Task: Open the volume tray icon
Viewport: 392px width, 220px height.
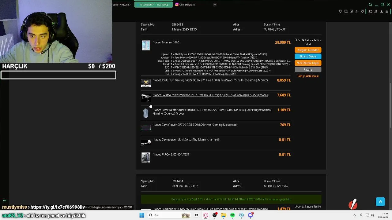Action: (373, 215)
